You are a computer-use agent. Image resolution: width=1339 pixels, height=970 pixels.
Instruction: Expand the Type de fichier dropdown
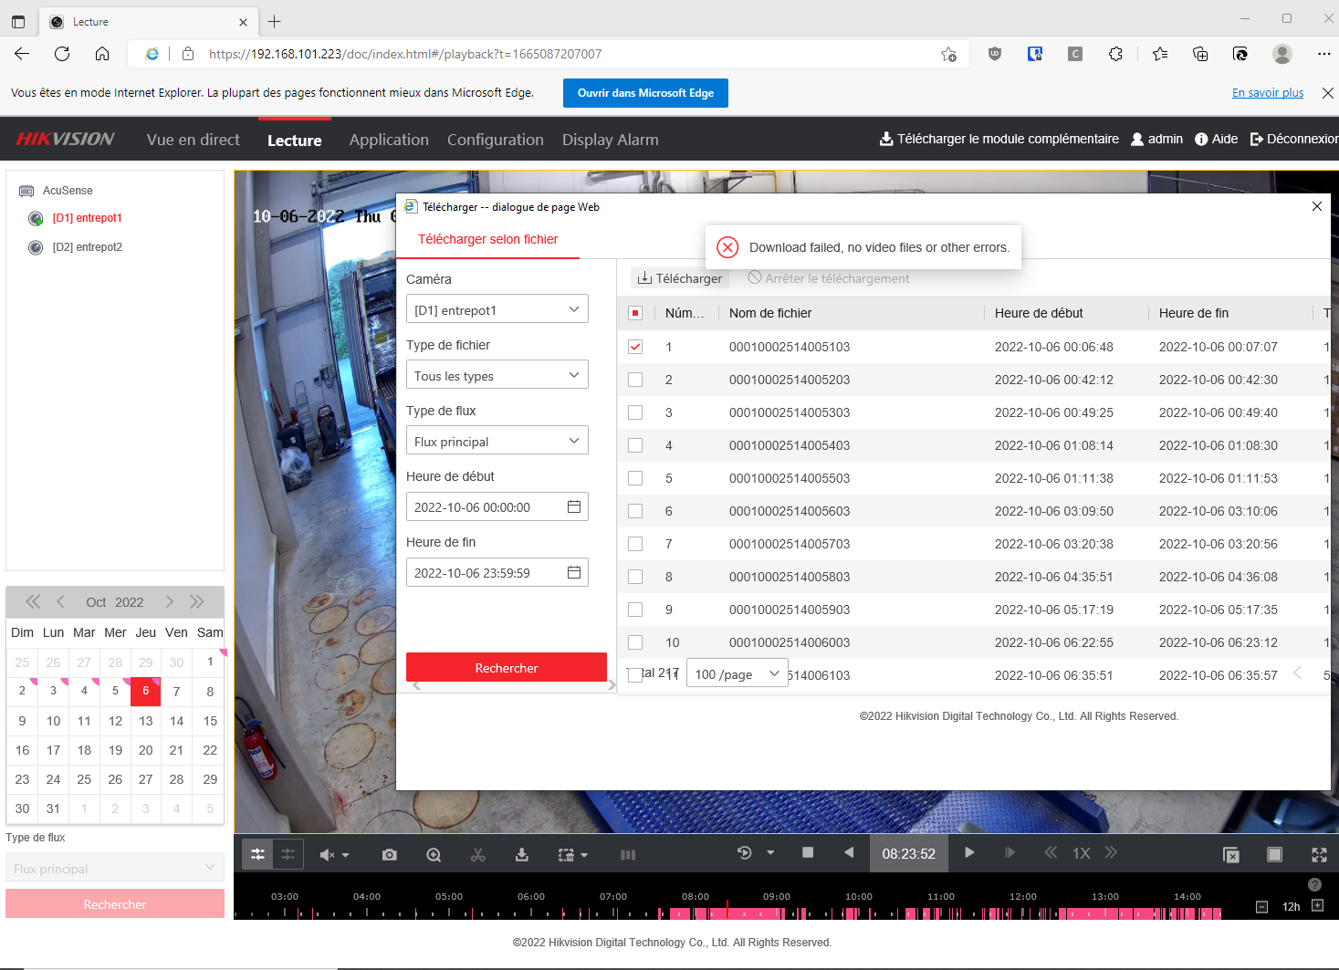[497, 375]
